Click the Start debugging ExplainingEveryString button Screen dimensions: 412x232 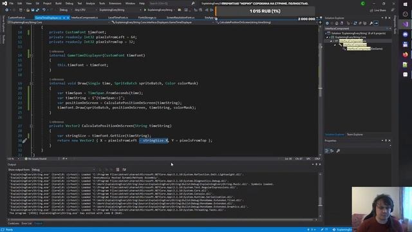pos(158,10)
